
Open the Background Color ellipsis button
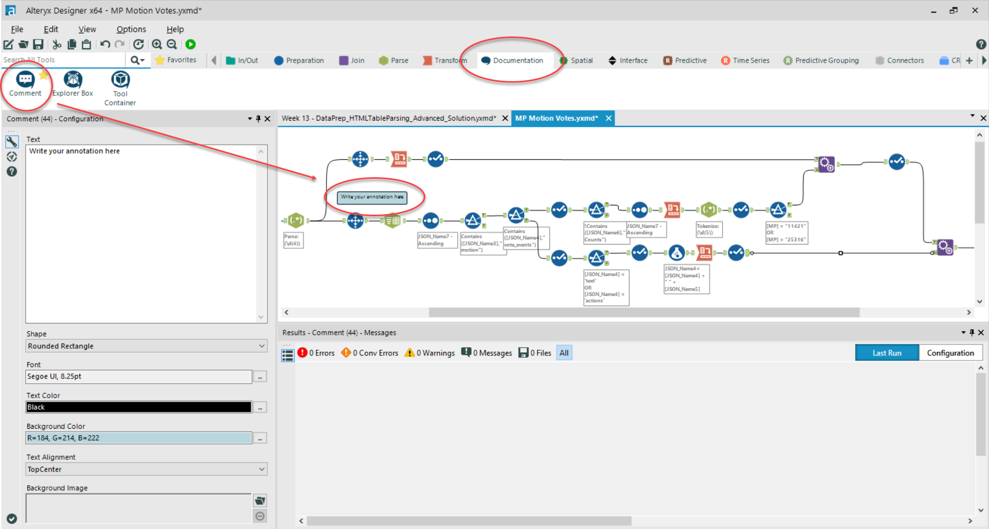click(x=260, y=439)
